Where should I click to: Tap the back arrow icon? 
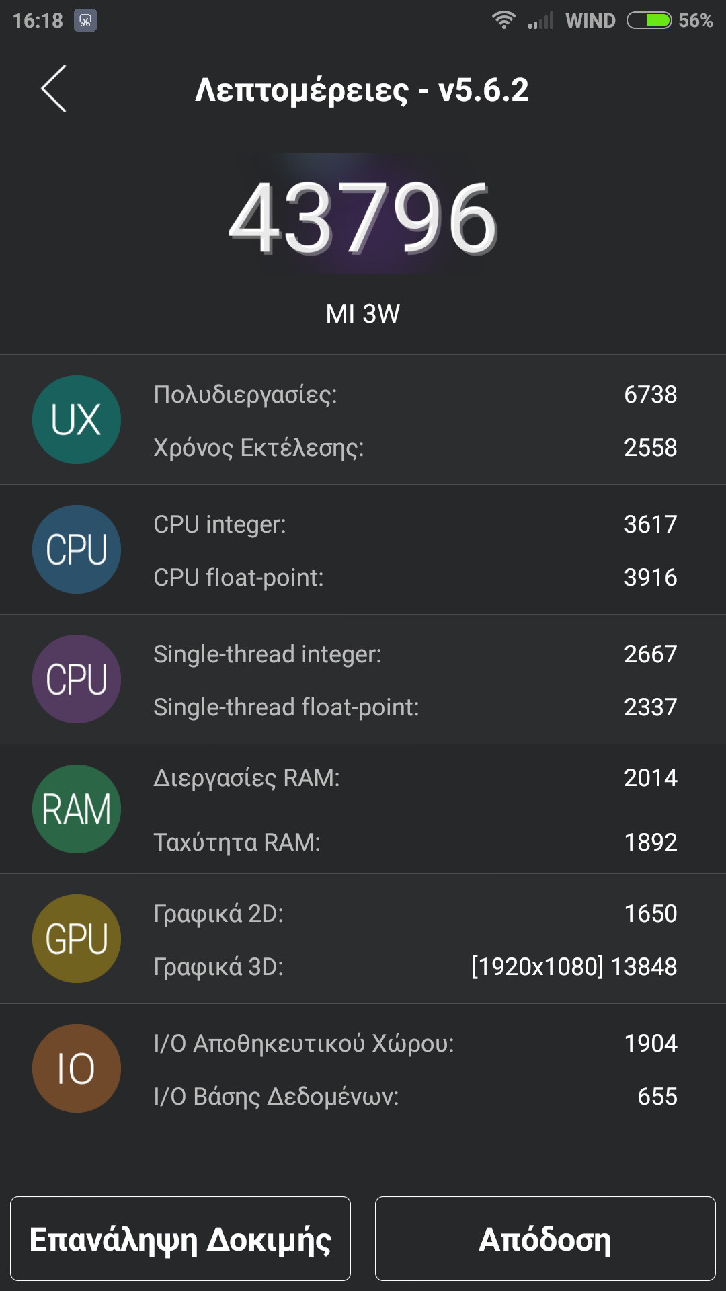(x=54, y=89)
